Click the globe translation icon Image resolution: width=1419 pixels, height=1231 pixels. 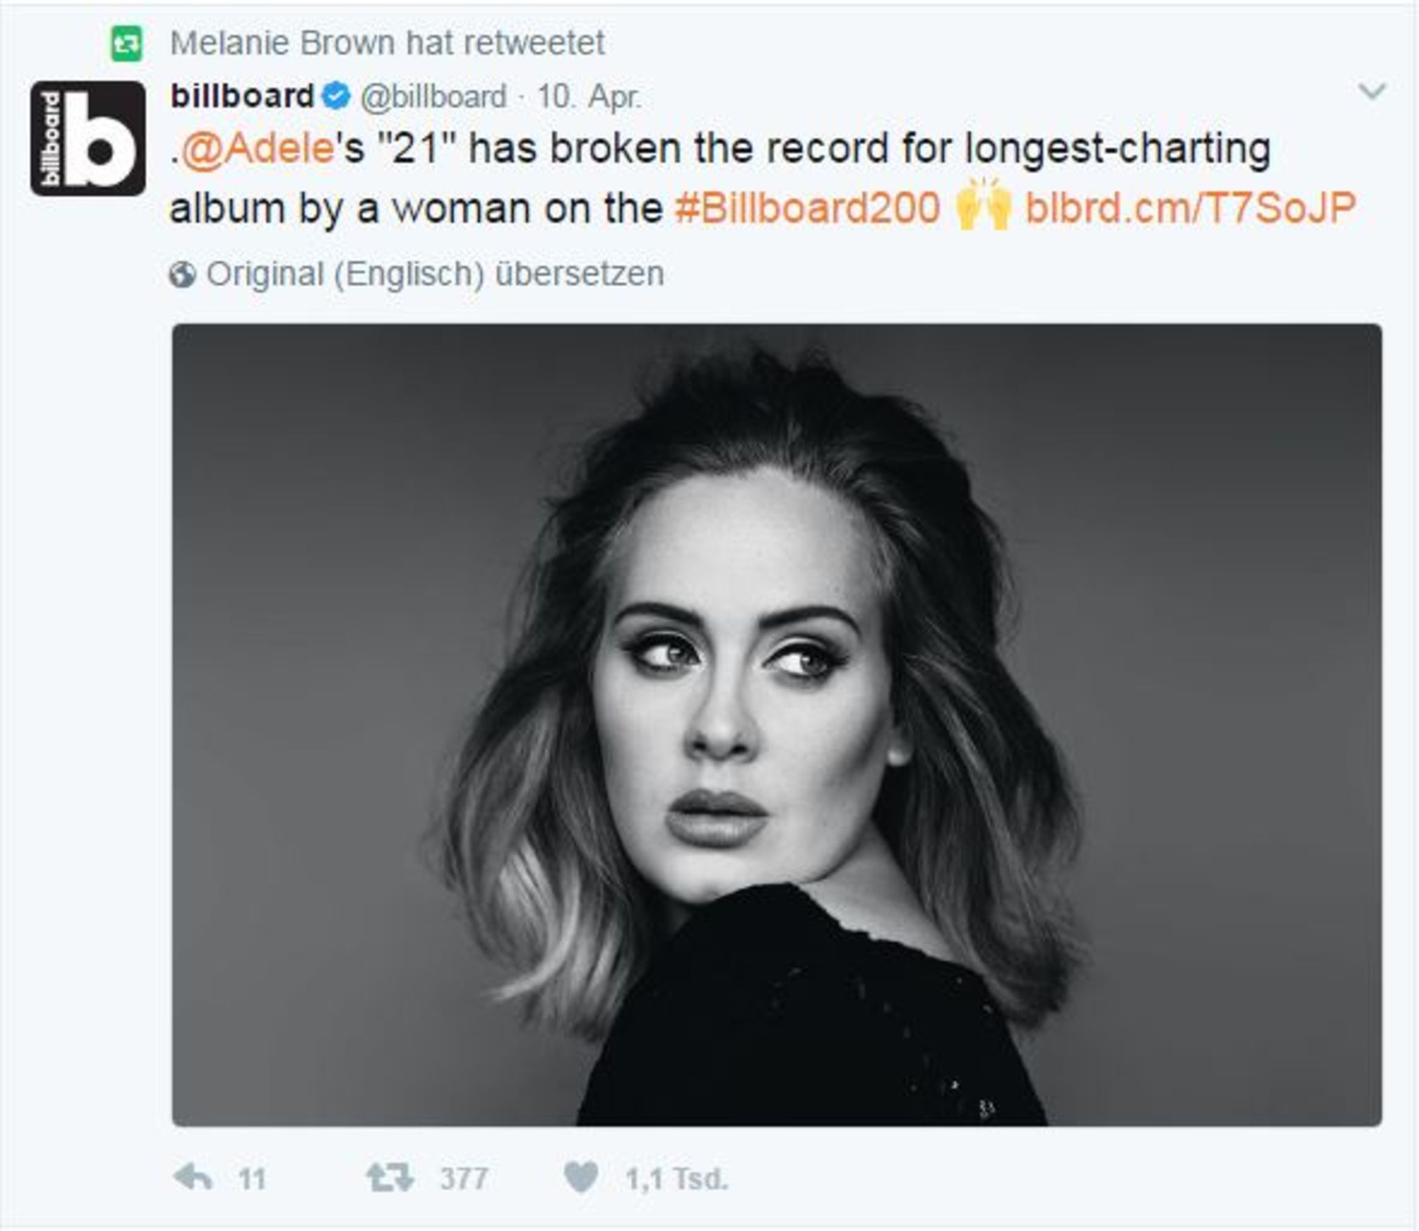[182, 275]
